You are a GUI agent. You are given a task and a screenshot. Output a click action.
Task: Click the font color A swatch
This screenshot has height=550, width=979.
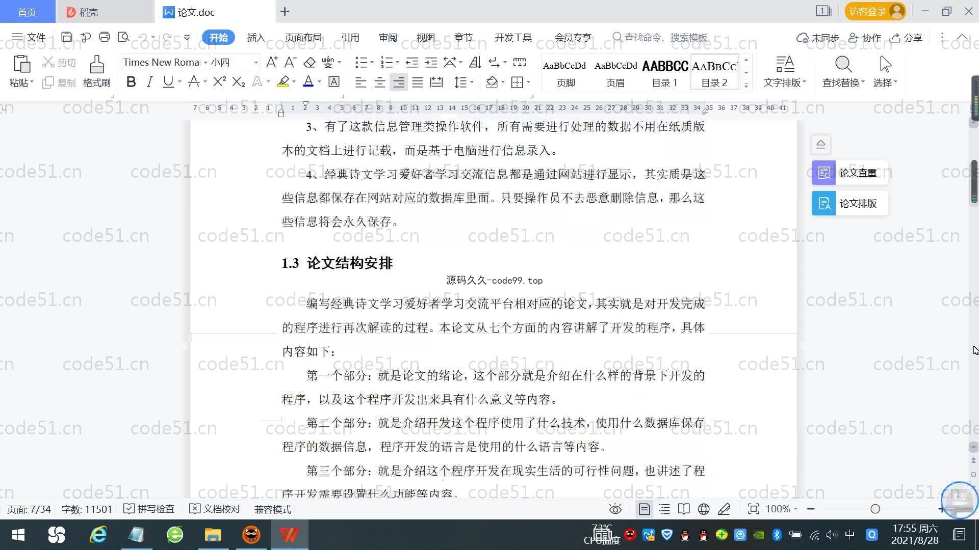coord(308,82)
